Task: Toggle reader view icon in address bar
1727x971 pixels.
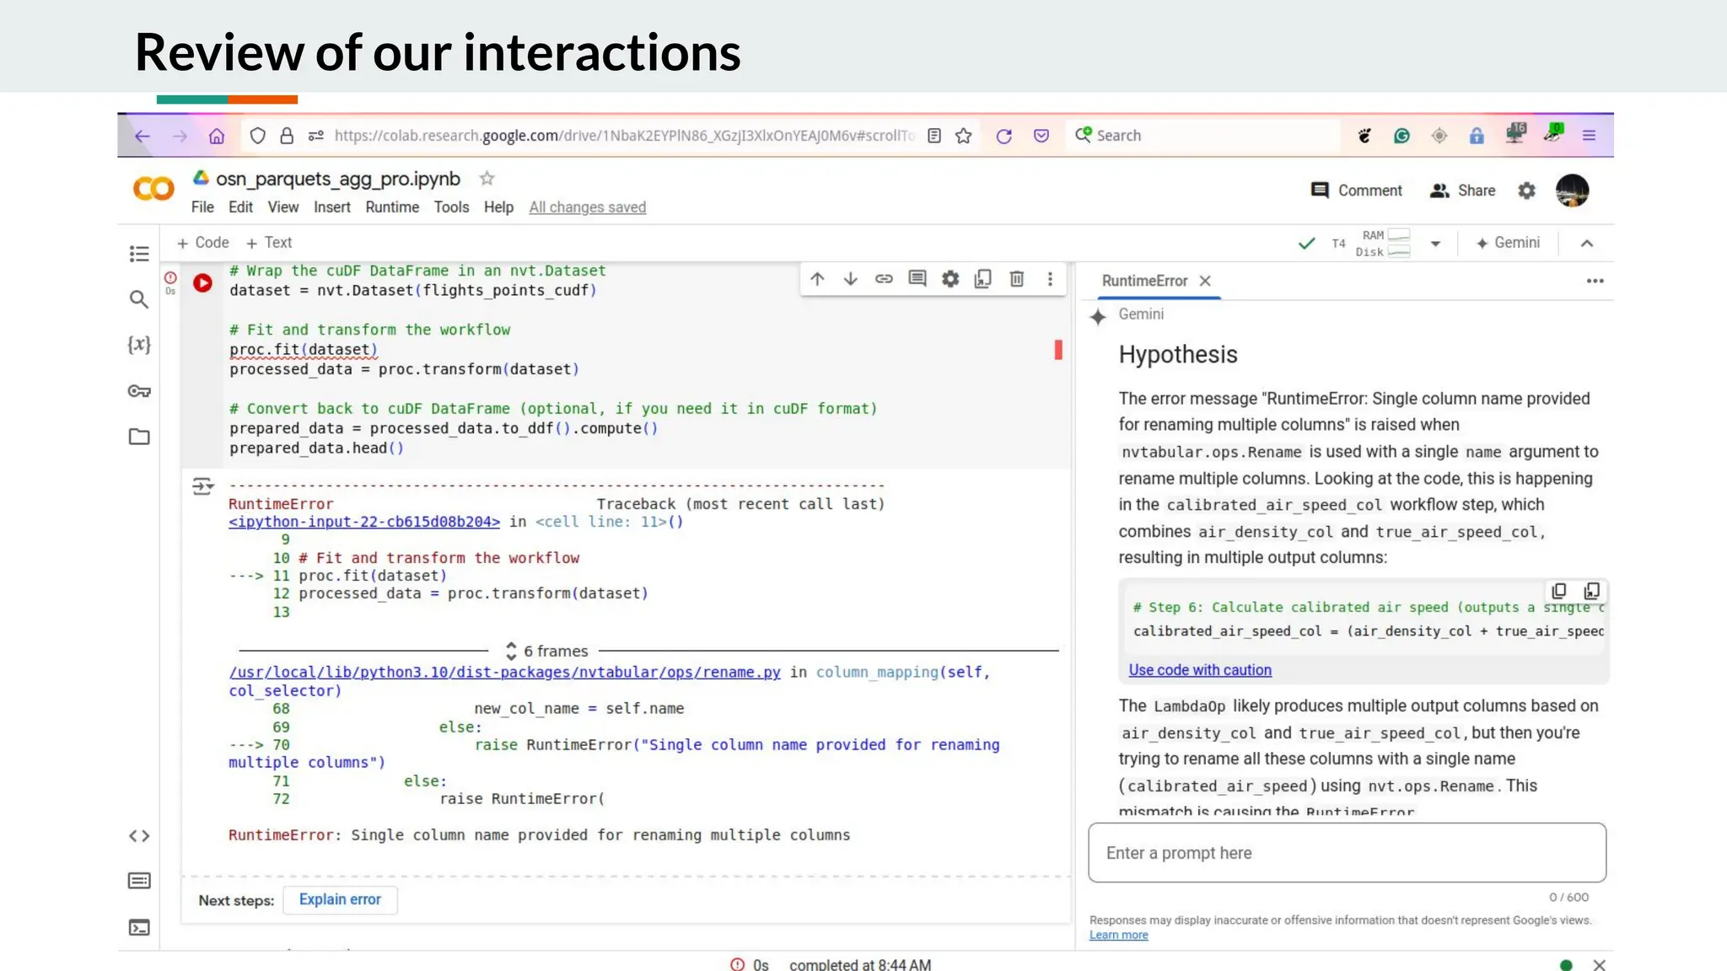Action: pyautogui.click(x=934, y=136)
